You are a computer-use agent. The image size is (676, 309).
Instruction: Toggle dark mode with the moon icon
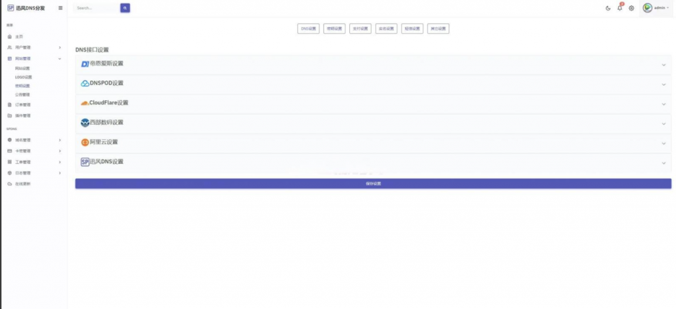[608, 8]
